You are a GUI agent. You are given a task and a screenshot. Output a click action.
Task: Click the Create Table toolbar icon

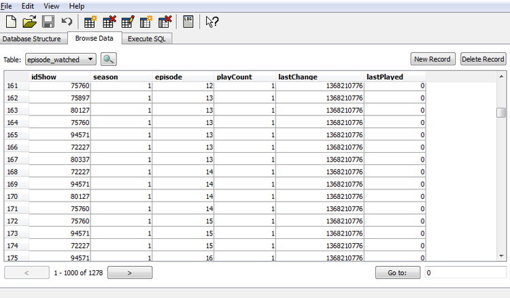click(x=90, y=22)
